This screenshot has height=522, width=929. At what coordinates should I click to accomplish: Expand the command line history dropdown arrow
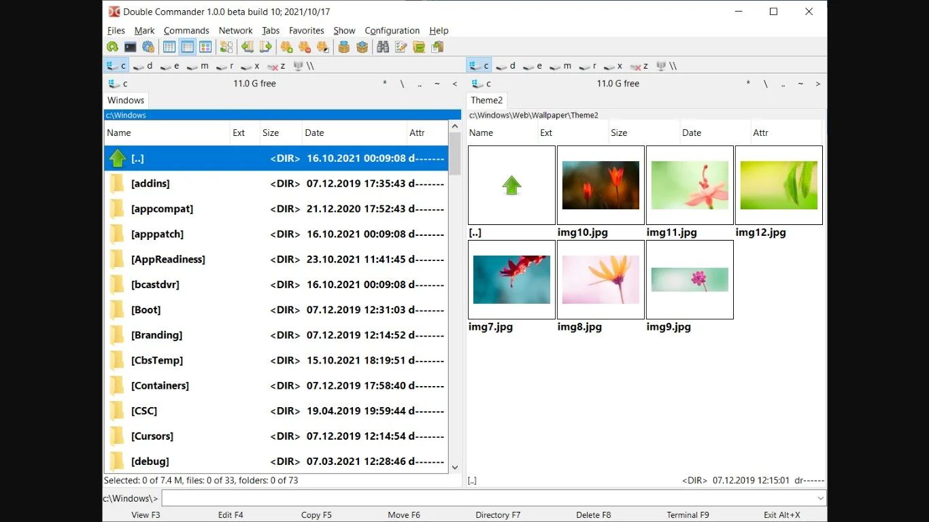coord(820,498)
